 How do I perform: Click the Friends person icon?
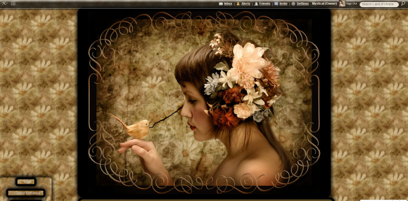(256, 4)
